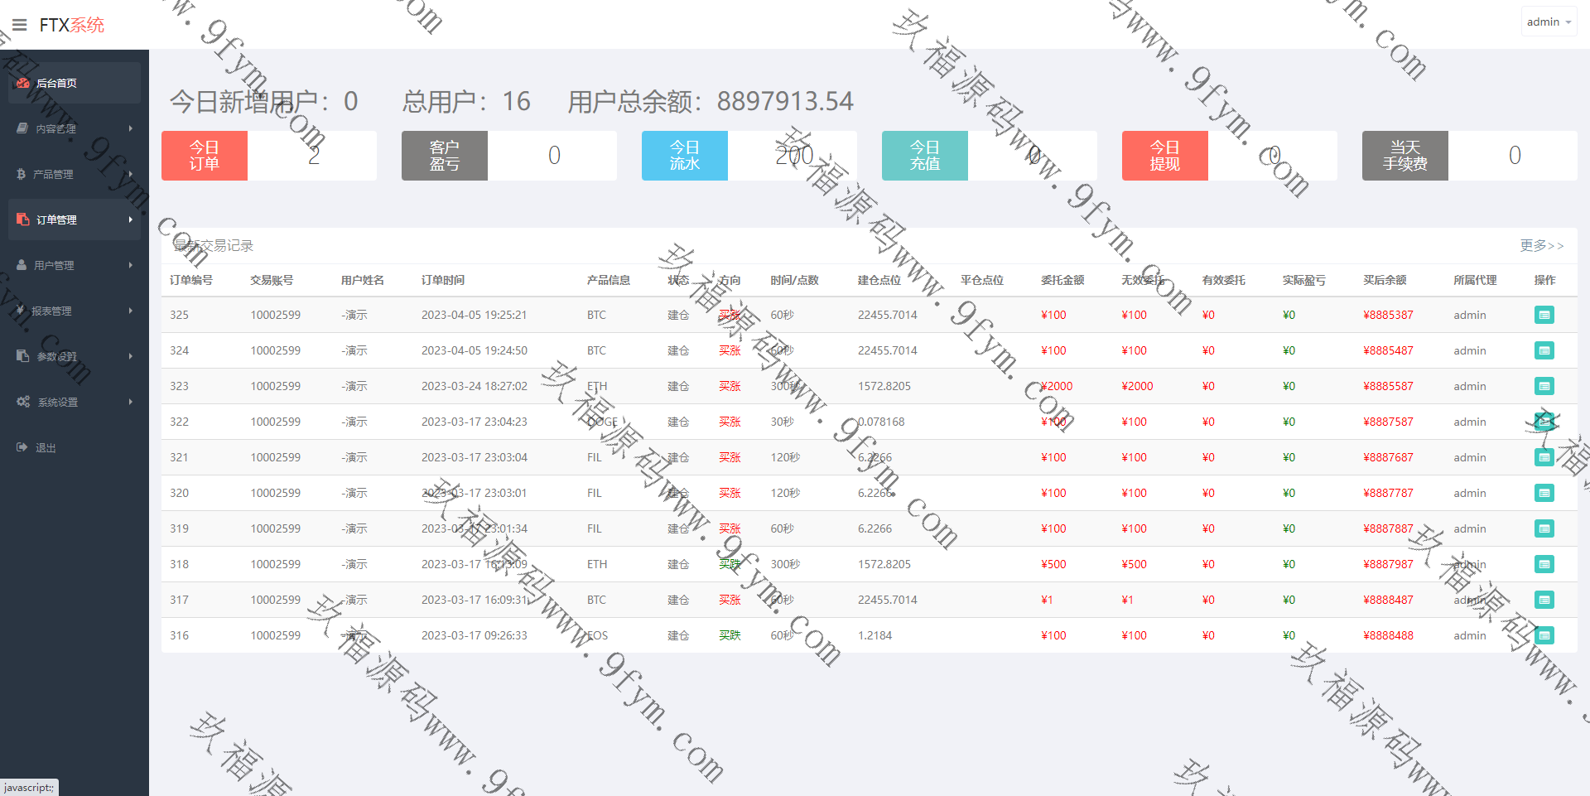Open the admin account dropdown

1548,22
